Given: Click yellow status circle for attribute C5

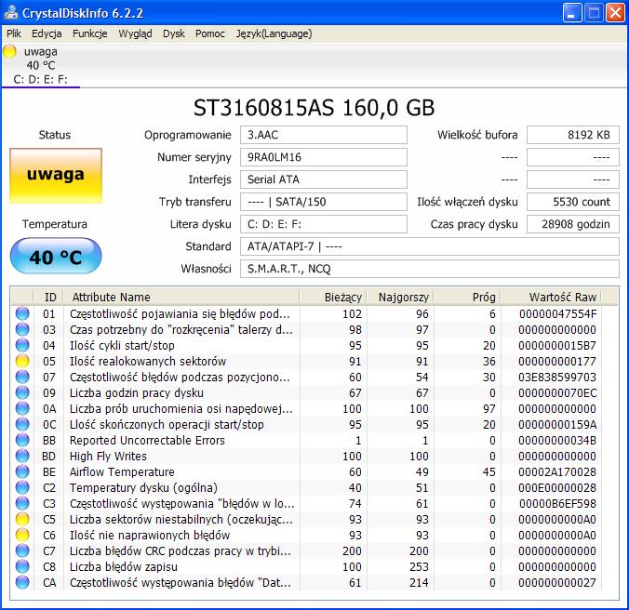Looking at the screenshot, I should [22, 520].
